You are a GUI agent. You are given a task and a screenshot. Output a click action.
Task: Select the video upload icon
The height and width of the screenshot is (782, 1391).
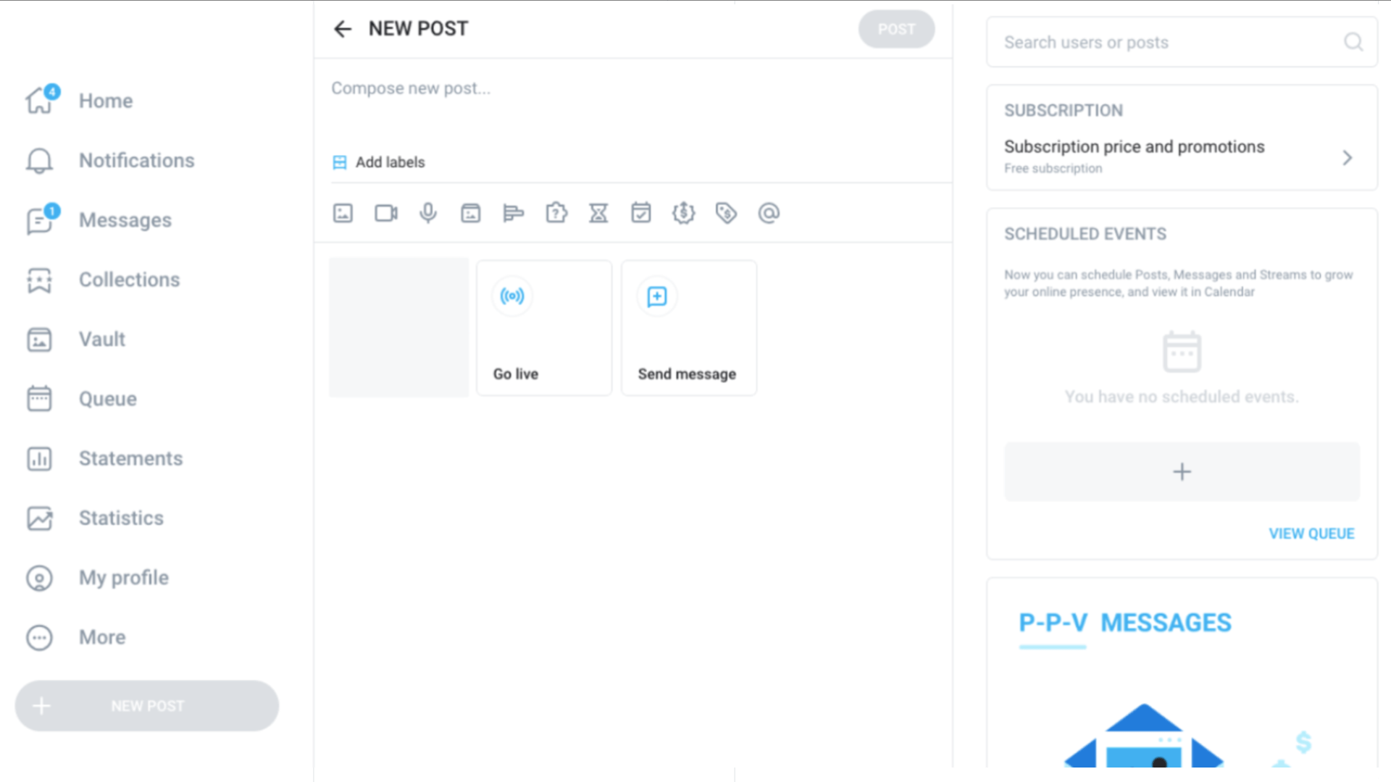(x=385, y=213)
